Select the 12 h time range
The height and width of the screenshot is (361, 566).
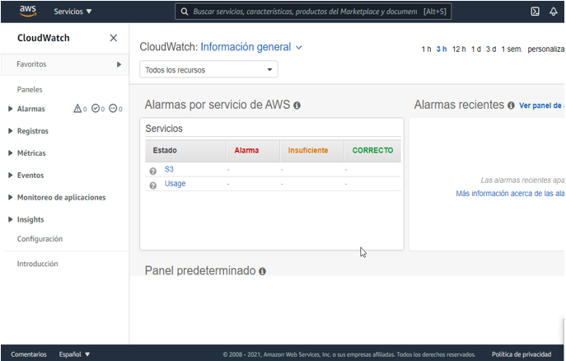pos(459,49)
